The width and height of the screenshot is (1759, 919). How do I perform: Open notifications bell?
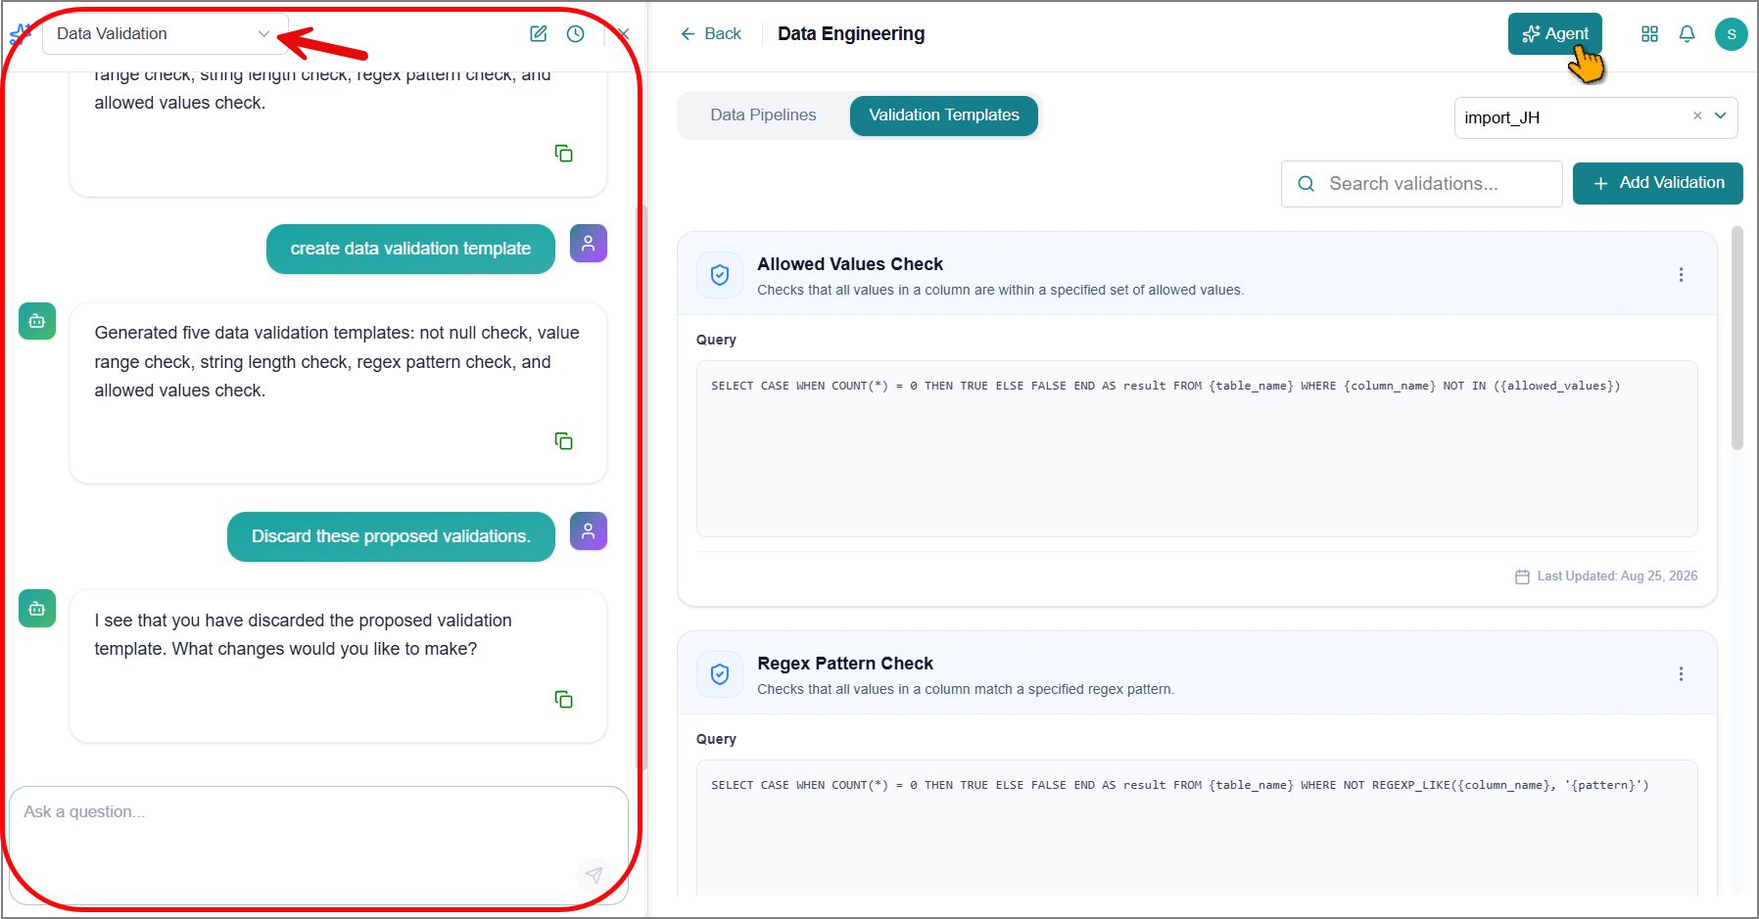(1687, 33)
